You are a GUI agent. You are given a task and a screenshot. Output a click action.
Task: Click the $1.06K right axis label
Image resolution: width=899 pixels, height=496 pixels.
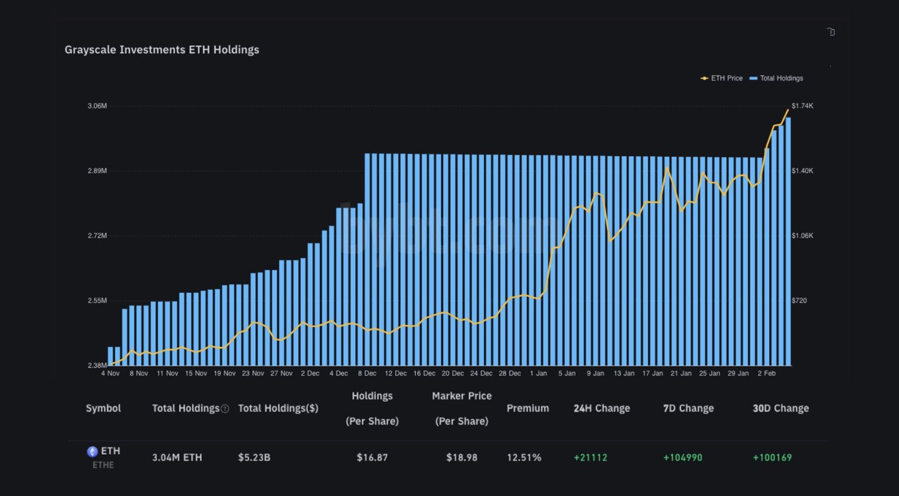[x=803, y=236]
